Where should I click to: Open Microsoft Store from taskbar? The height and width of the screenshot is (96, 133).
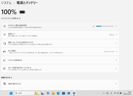click(x=63, y=93)
